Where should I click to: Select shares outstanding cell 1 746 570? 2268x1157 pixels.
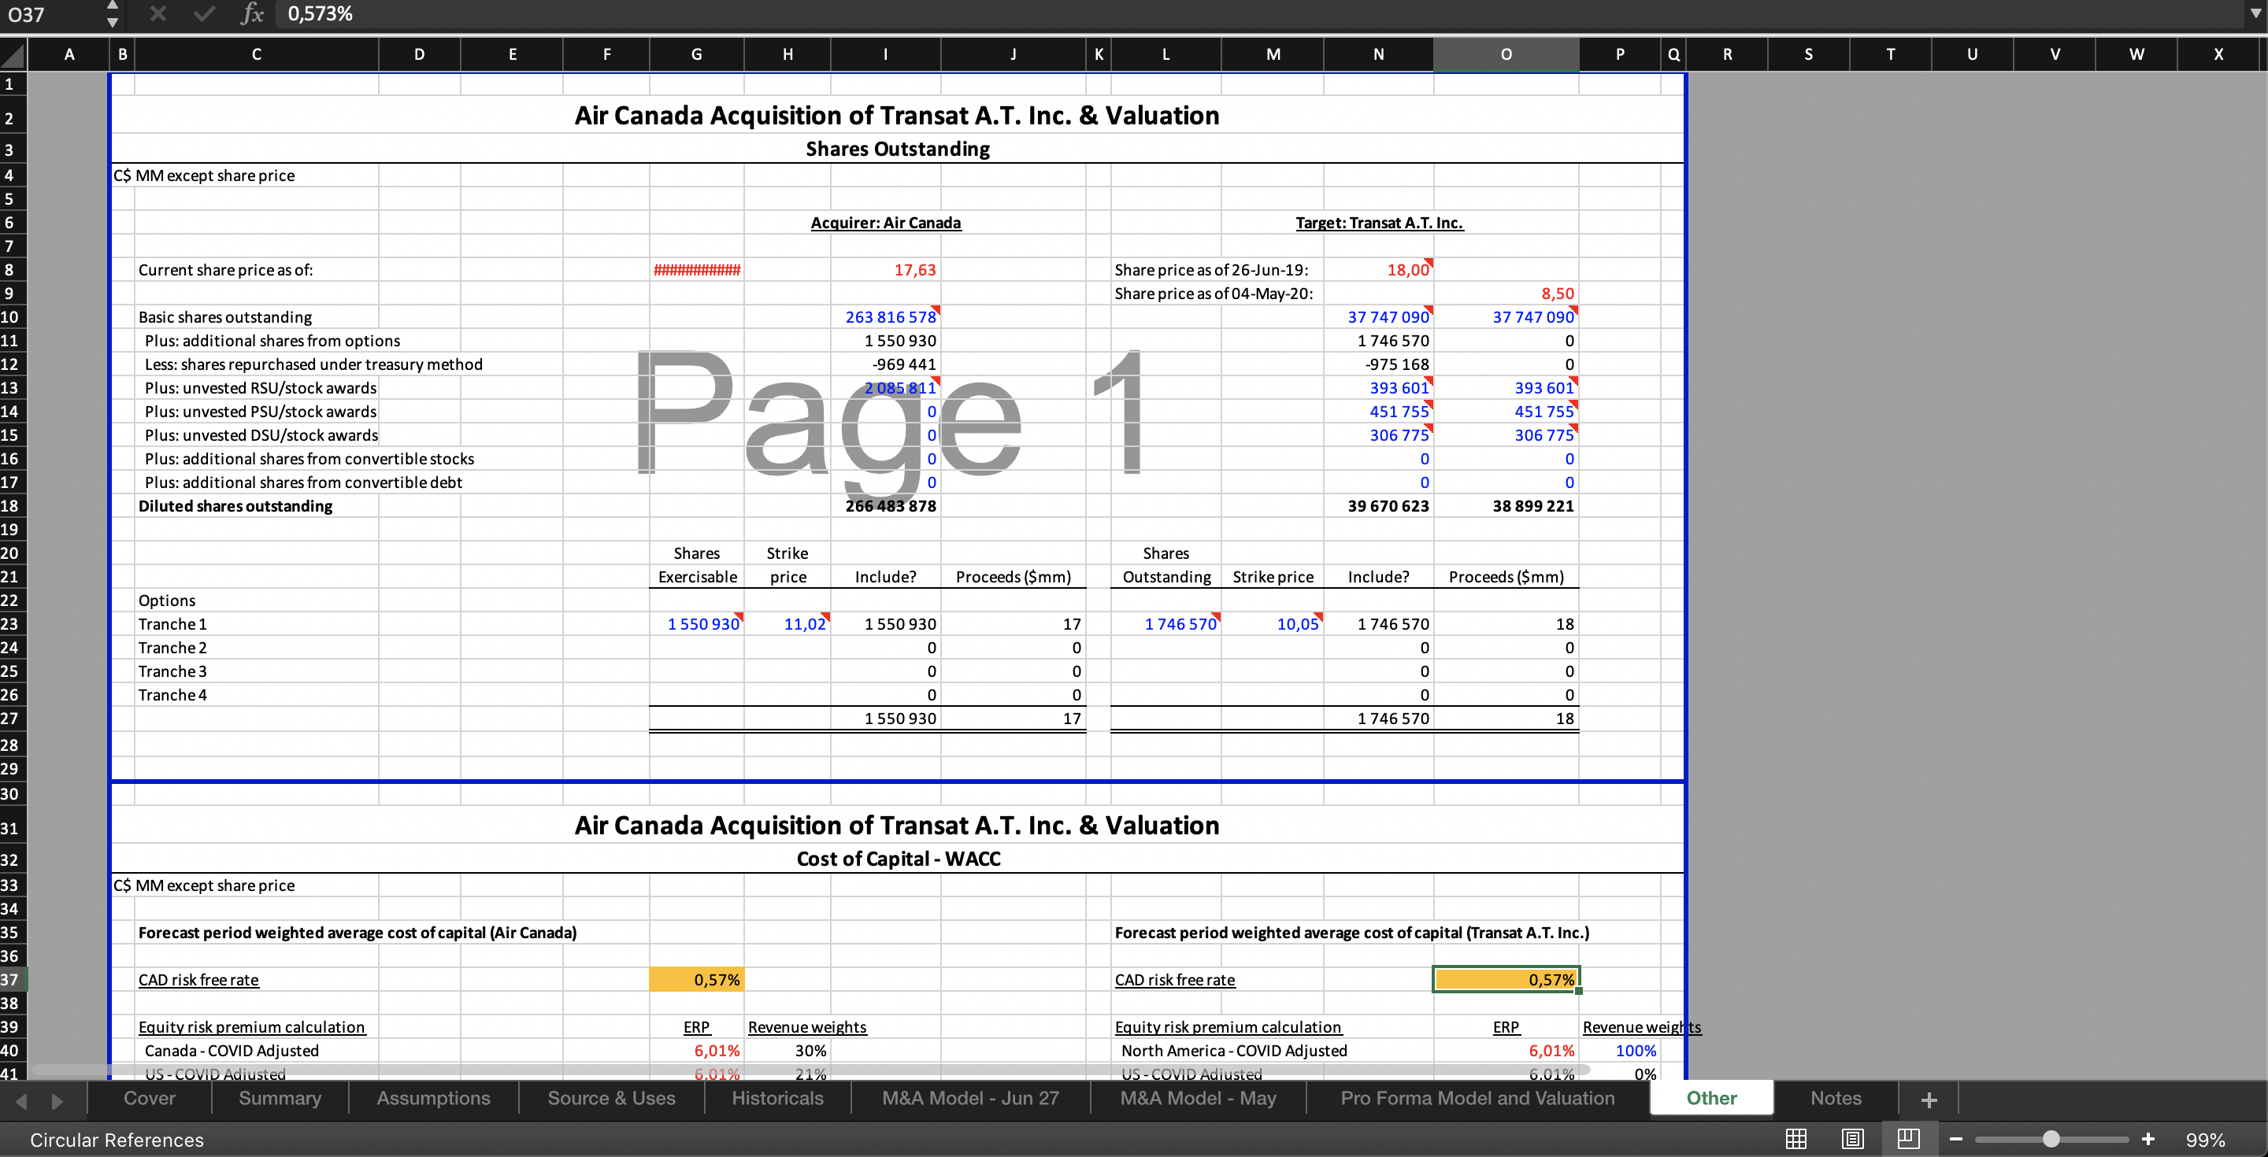pyautogui.click(x=1165, y=624)
